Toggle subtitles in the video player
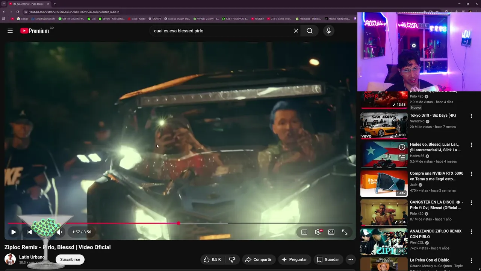481x271 pixels. click(304, 232)
